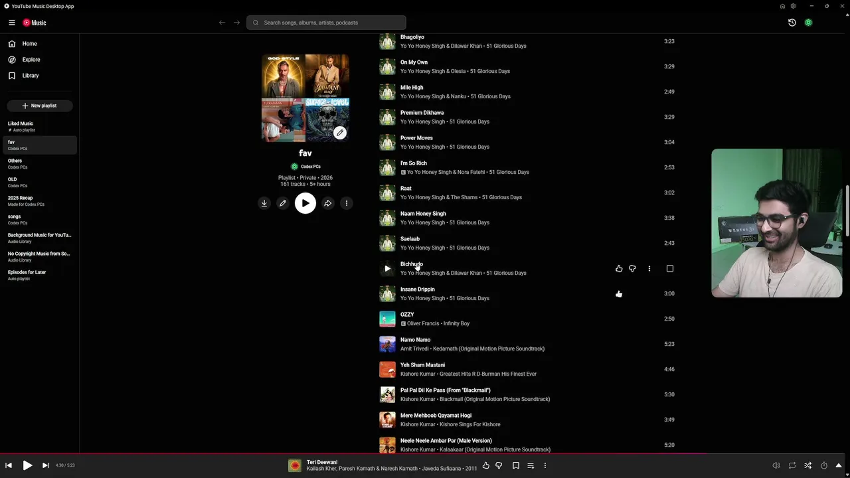Play the Bichhudo track

tap(387, 269)
